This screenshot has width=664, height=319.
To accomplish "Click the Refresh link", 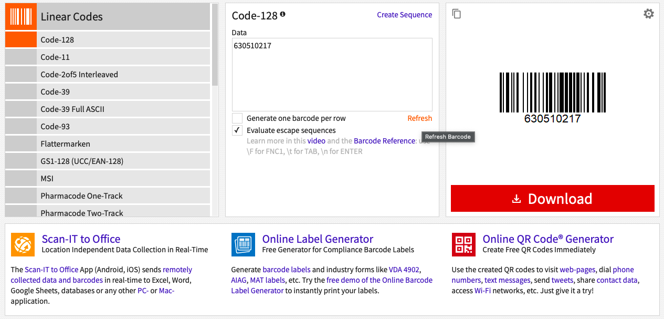I will (420, 118).
